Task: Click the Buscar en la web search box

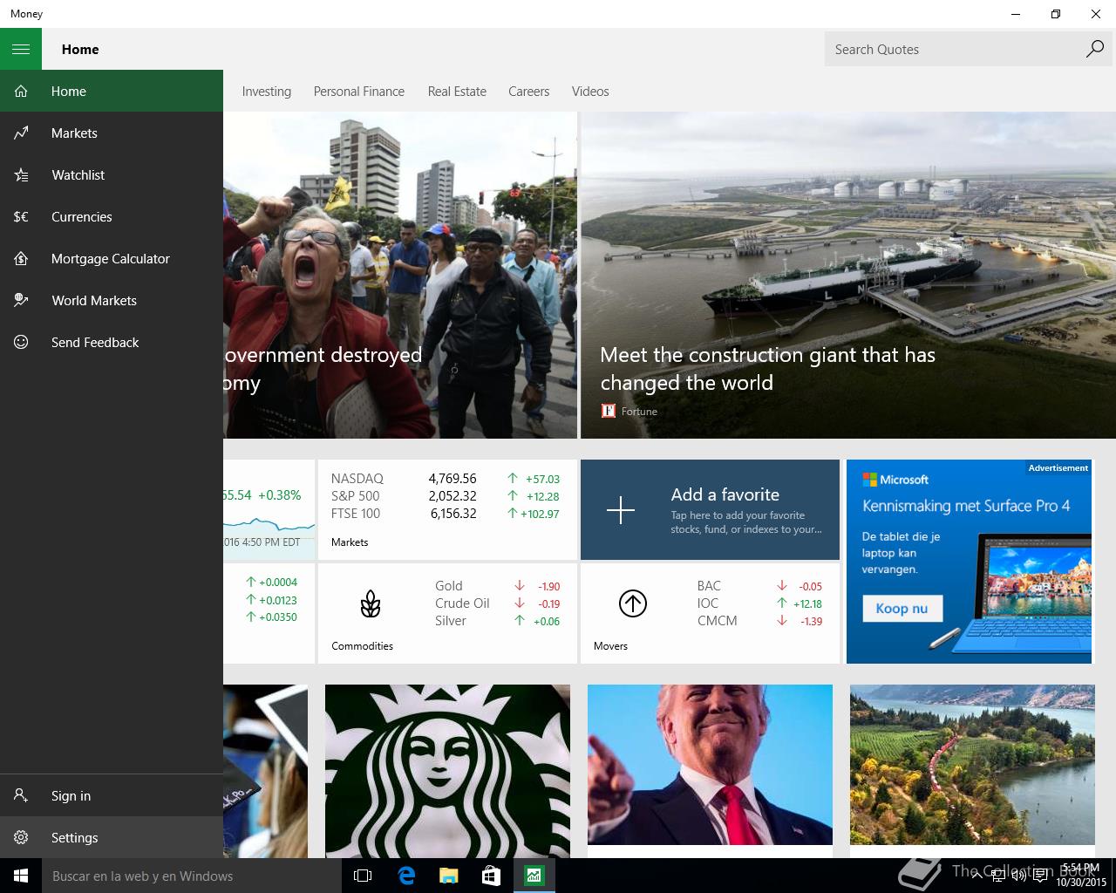Action: click(x=192, y=876)
